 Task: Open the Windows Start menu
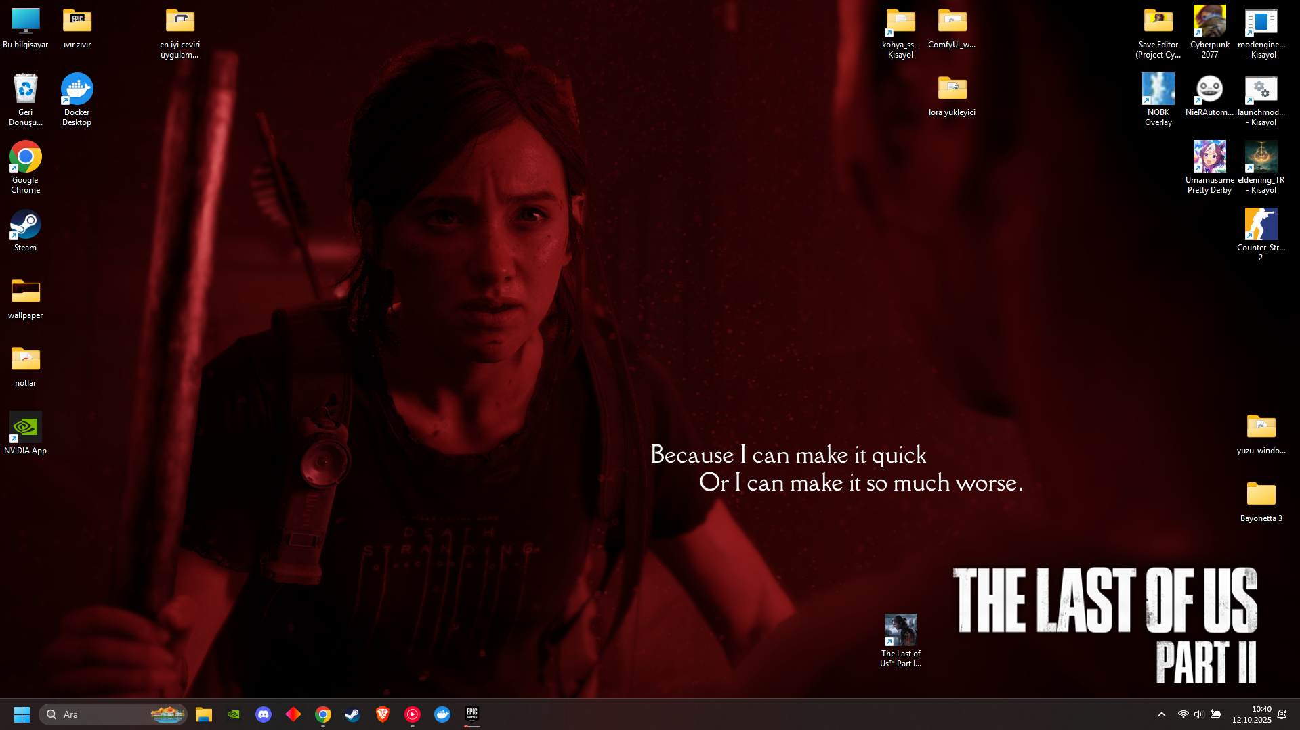tap(22, 714)
